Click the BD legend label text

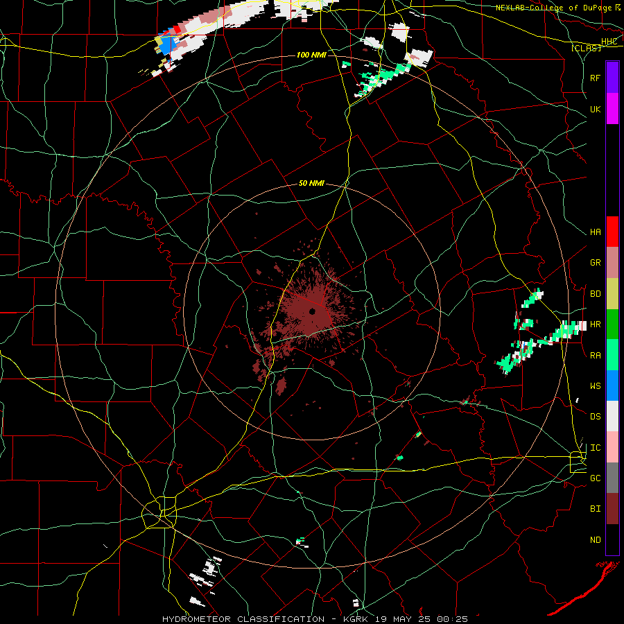[596, 294]
